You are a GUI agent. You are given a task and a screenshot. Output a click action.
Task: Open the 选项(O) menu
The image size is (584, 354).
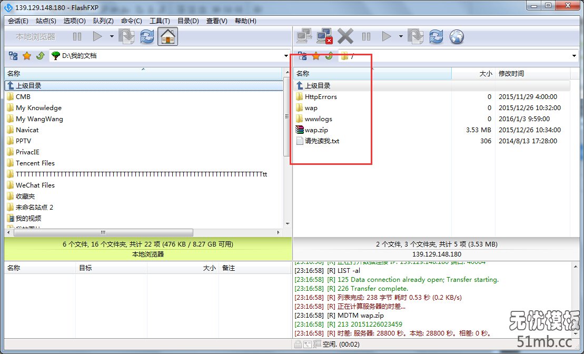coord(74,21)
